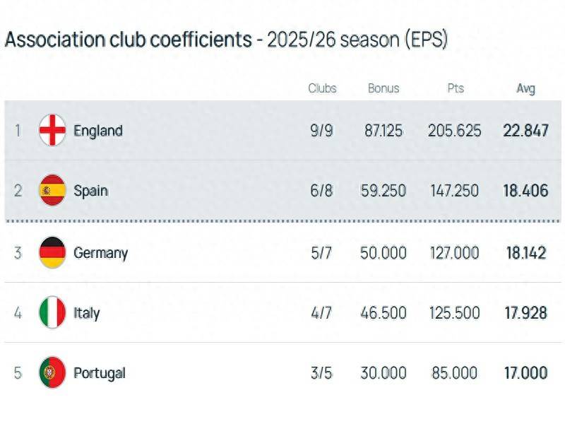Select the Italy team name
Screen dimensions: 565x424
tap(87, 312)
